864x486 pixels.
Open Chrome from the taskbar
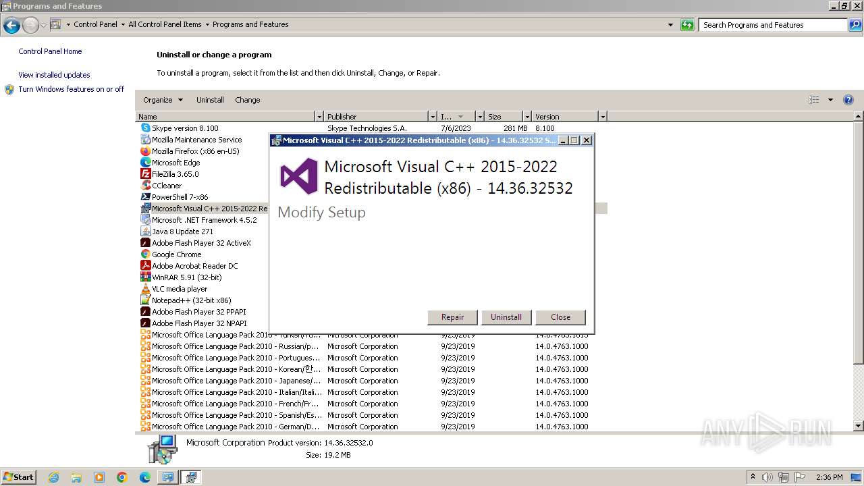(x=122, y=477)
